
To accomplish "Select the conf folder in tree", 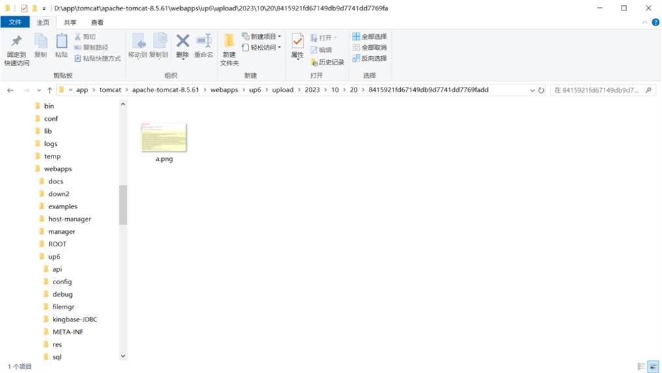I will click(51, 119).
